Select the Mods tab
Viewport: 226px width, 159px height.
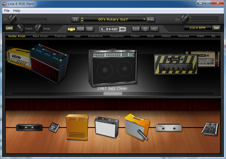pos(151,36)
